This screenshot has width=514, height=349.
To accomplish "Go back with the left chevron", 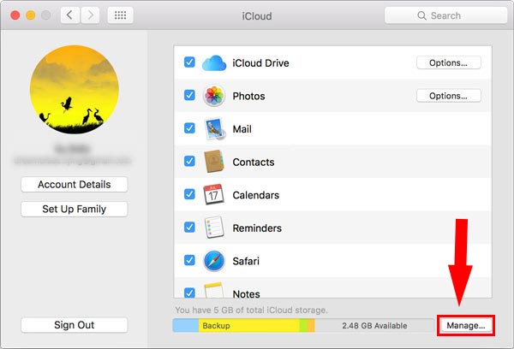I will coord(70,15).
